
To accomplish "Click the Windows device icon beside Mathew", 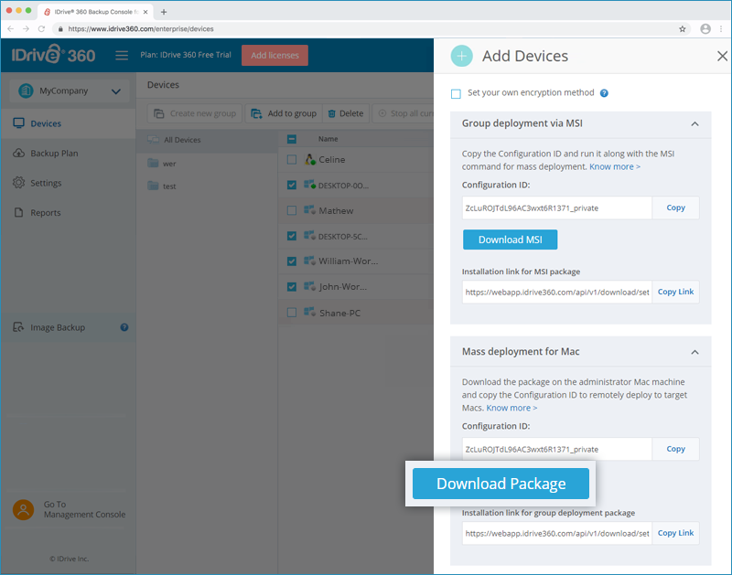I will coord(309,210).
